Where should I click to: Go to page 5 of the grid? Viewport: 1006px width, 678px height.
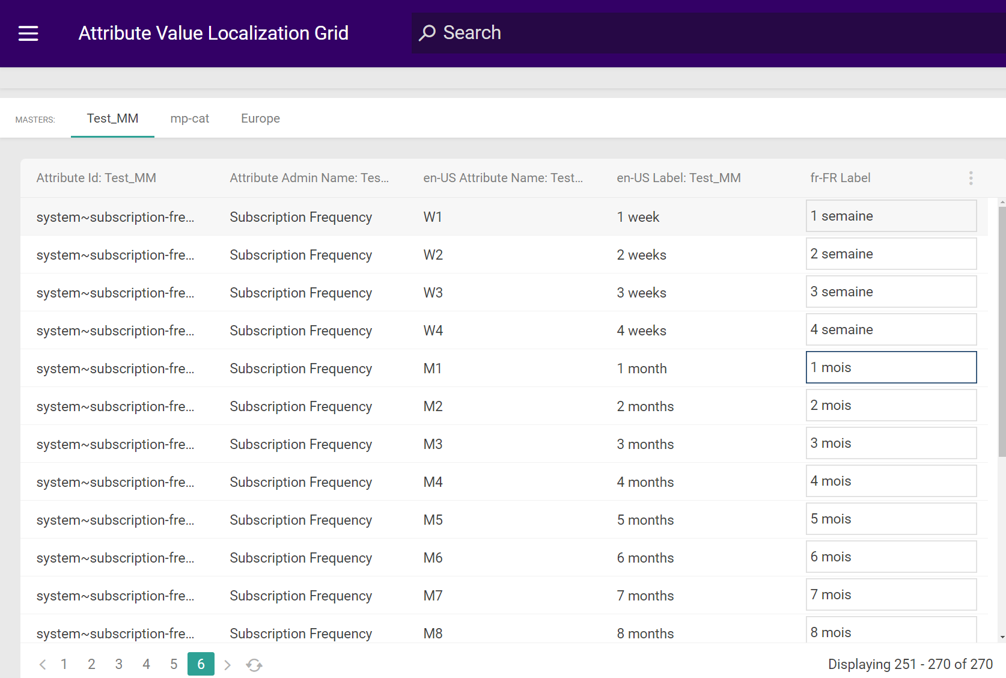174,664
